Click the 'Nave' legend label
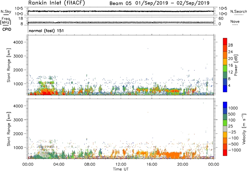The height and width of the screenshot is (171, 247). (235, 22)
